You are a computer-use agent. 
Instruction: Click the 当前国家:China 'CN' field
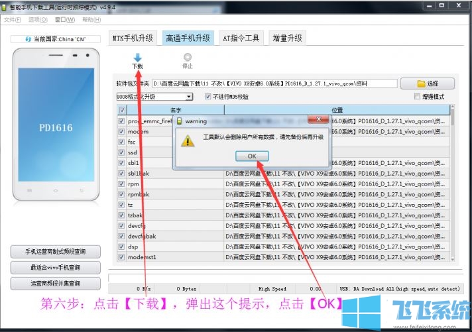click(56, 39)
